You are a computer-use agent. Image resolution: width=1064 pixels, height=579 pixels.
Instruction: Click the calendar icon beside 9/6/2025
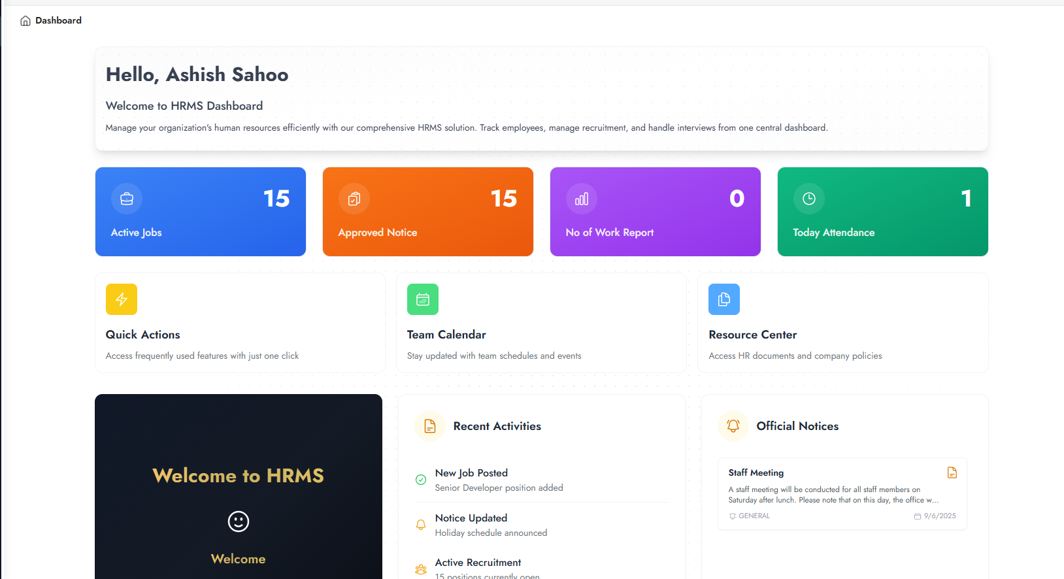[918, 516]
